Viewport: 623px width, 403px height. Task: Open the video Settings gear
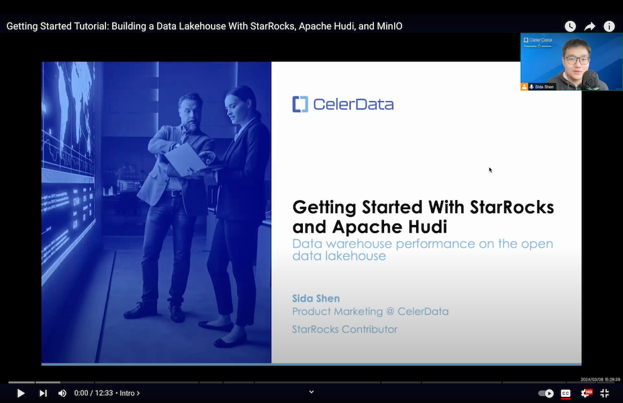point(585,393)
